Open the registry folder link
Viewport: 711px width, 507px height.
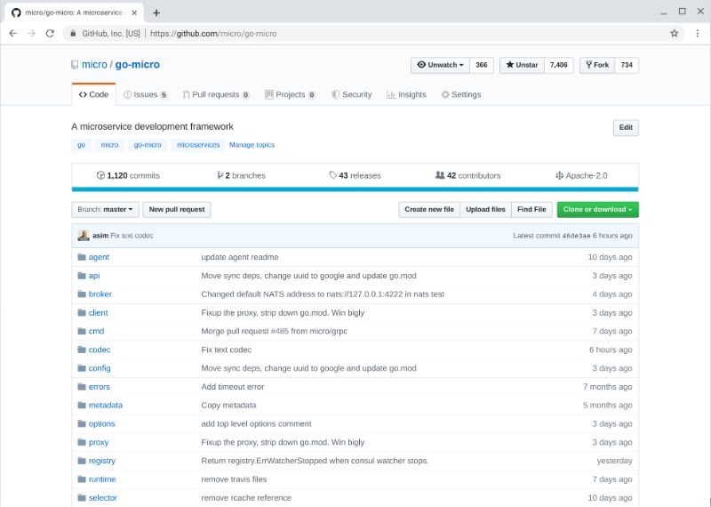[x=102, y=461]
